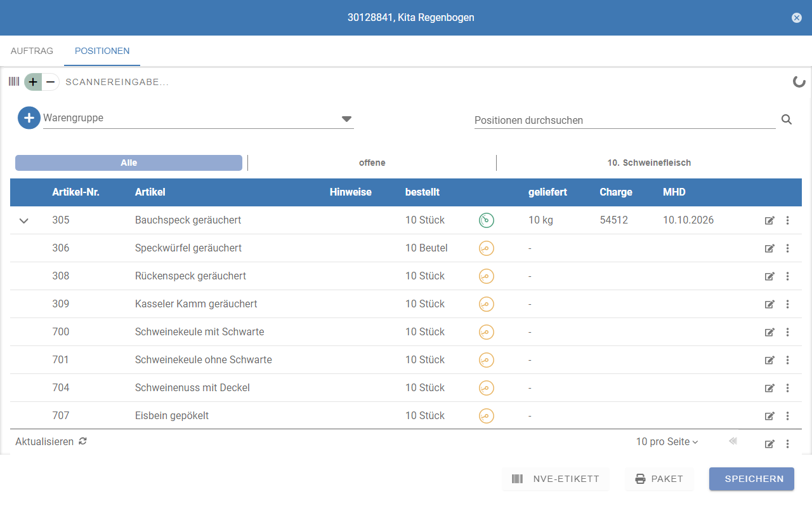Screen dimensions: 812x508
Task: Open the footer three-dot menu
Action: pyautogui.click(x=787, y=444)
